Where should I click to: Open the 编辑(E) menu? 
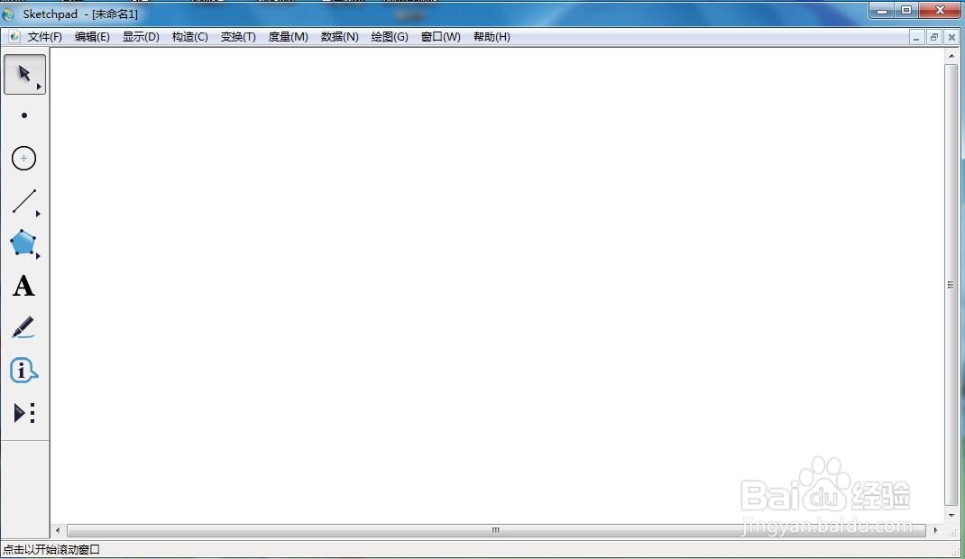[92, 37]
